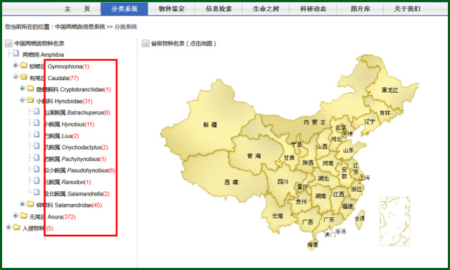Image resolution: width=450 pixels, height=270 pixels.
Task: Open the 物种鉴定 tab
Action: coord(172,9)
